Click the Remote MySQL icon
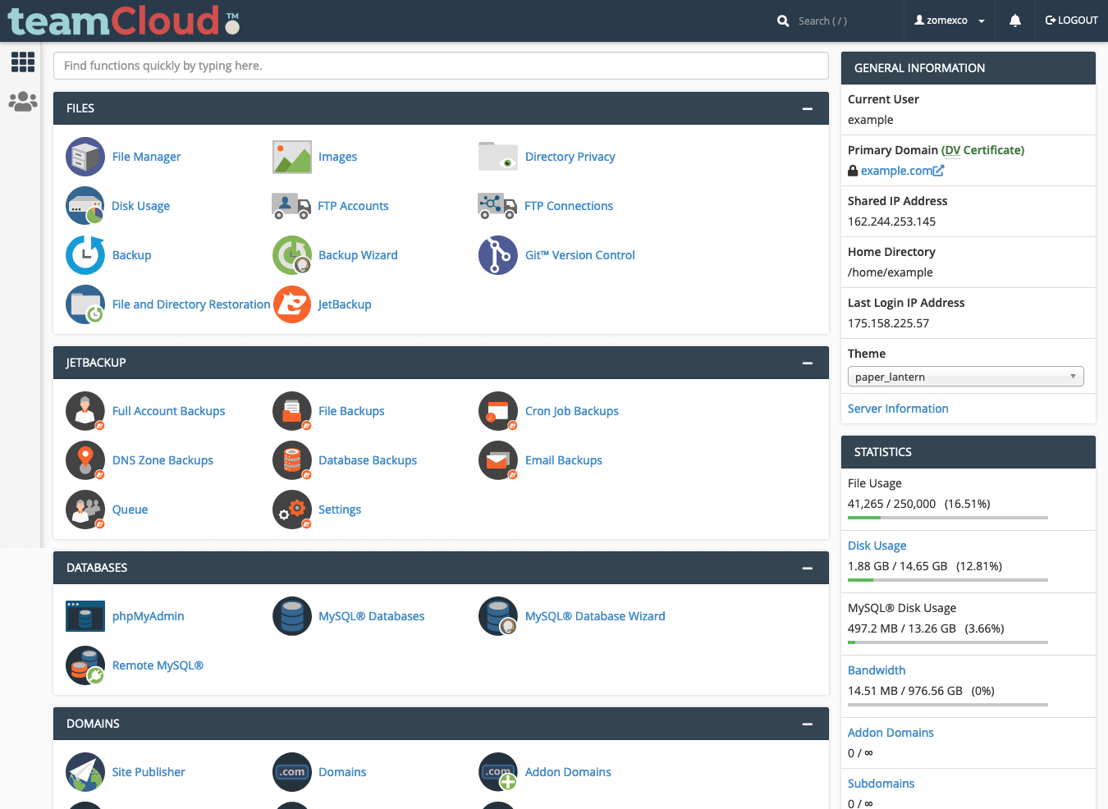The image size is (1108, 809). pos(85,665)
